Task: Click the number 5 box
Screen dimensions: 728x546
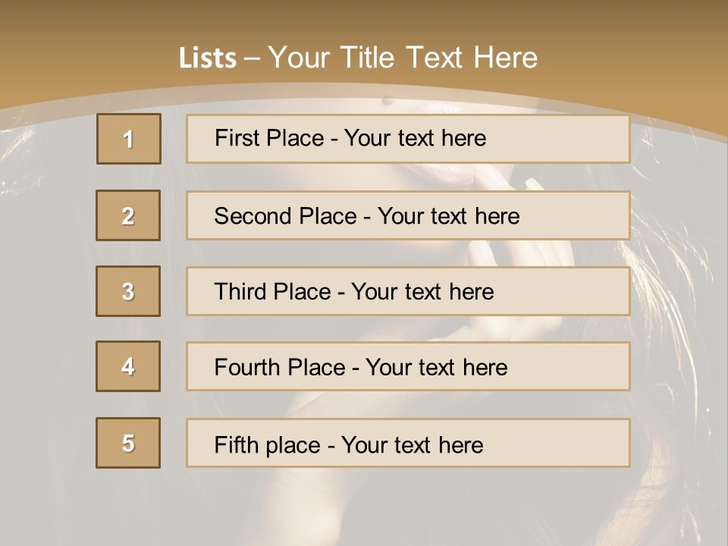Action: tap(128, 443)
